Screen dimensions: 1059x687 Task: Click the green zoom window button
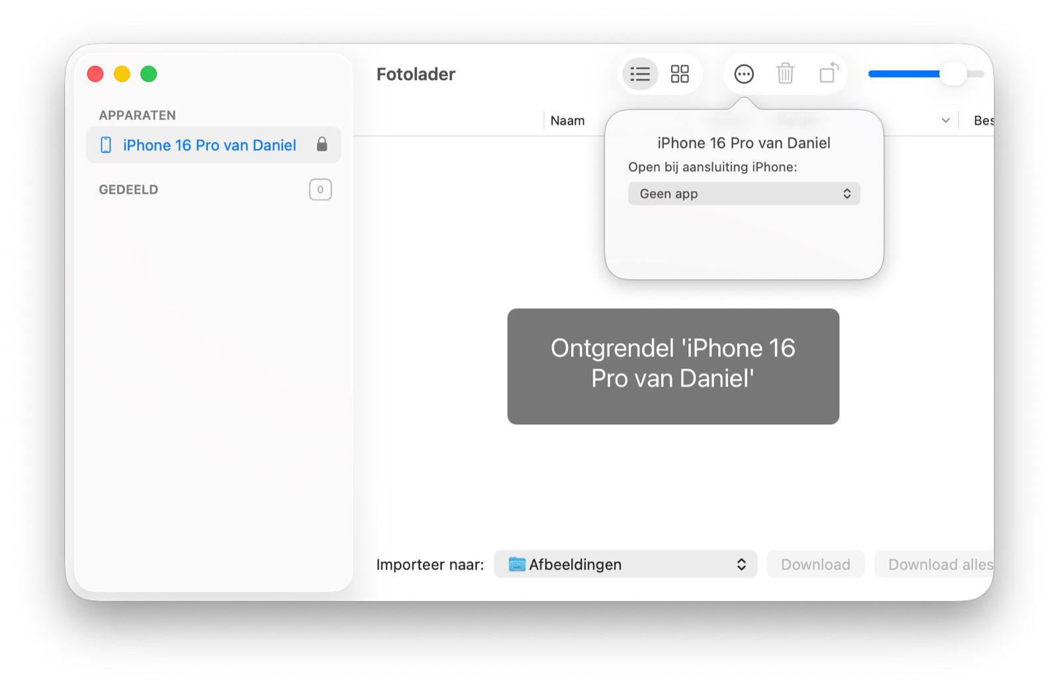[x=149, y=74]
